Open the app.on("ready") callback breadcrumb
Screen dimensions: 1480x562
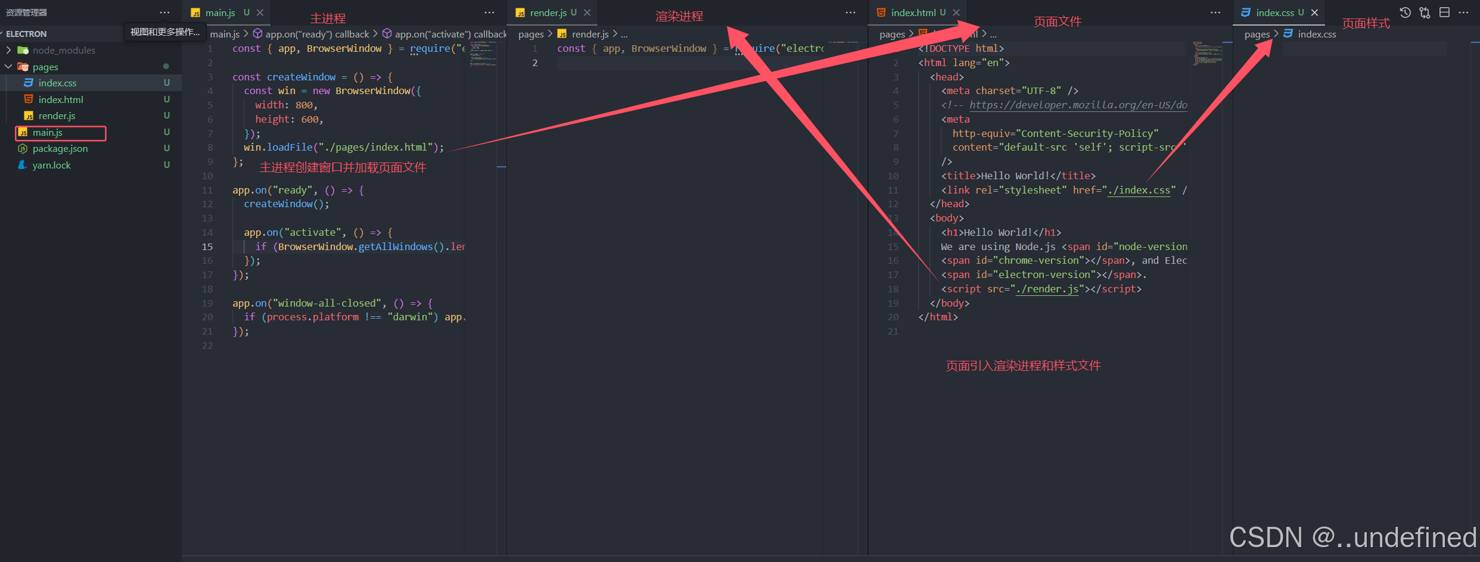[311, 34]
